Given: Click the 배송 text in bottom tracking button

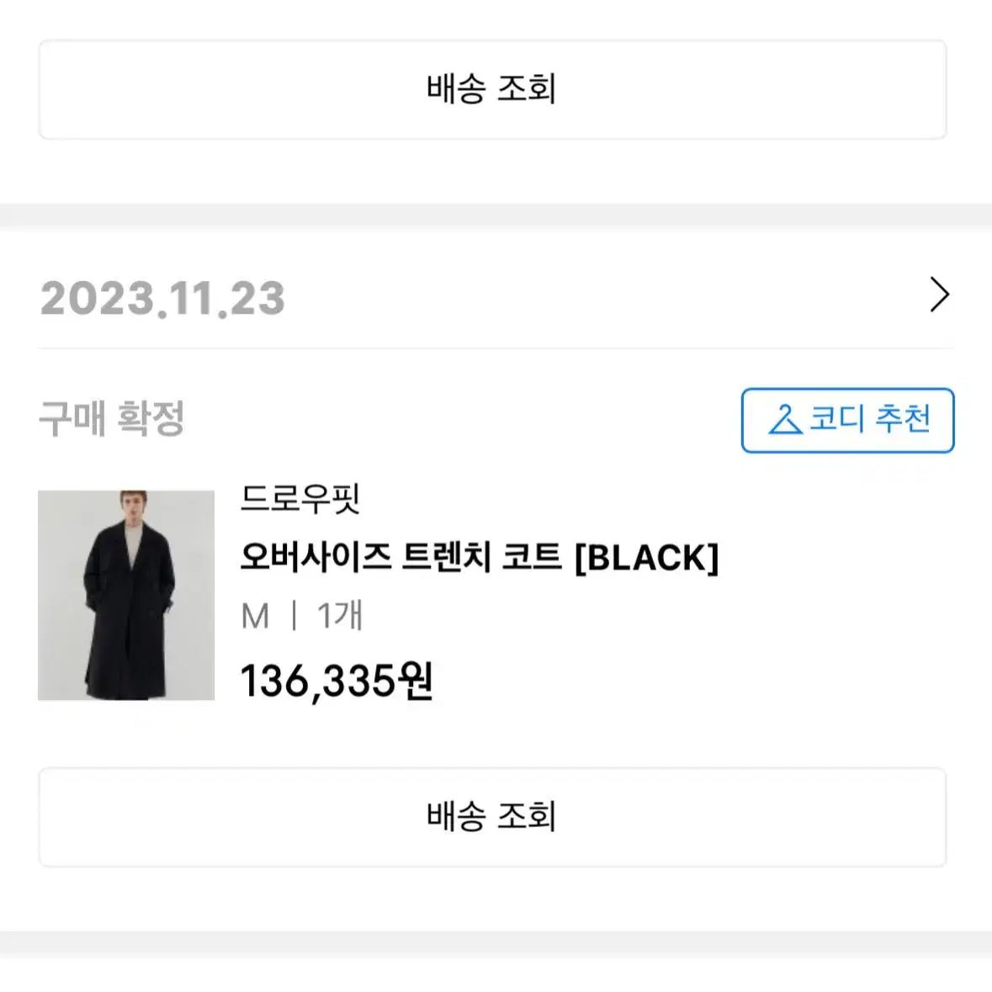Looking at the screenshot, I should (x=456, y=816).
